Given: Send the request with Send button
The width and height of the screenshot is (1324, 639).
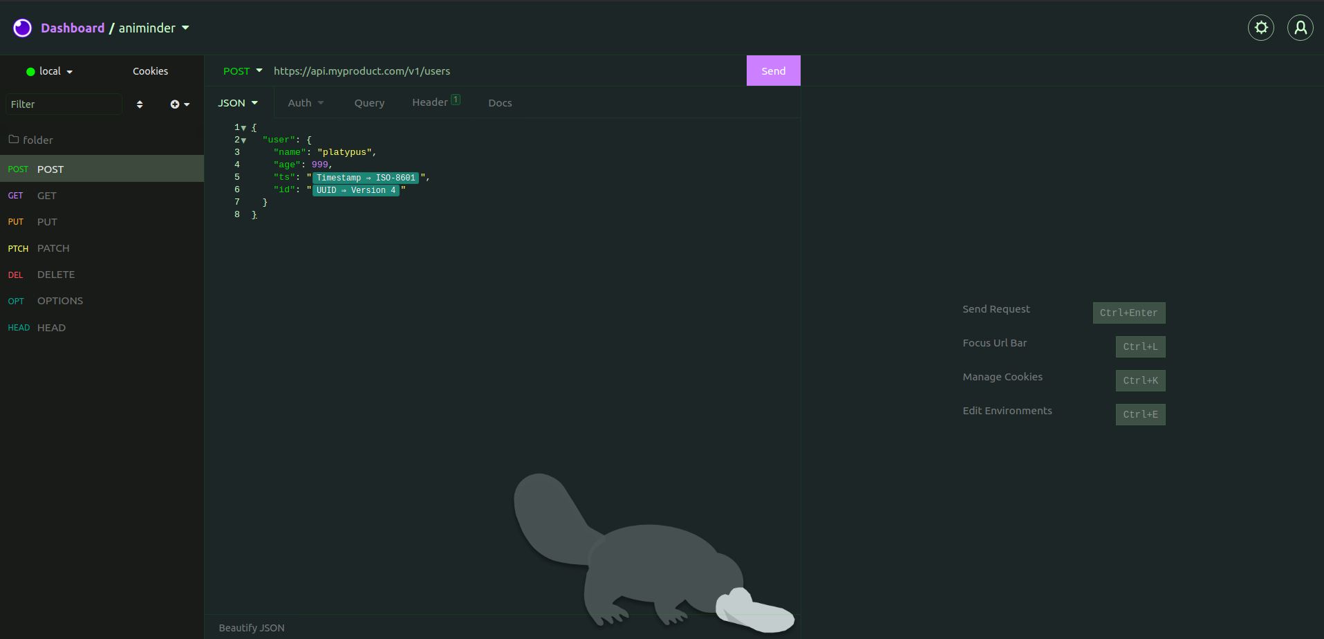Looking at the screenshot, I should click(x=774, y=71).
